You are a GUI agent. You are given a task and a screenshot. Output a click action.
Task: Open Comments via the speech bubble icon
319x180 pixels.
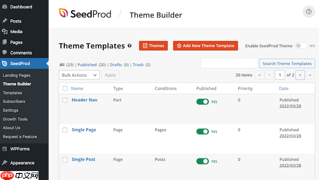pos(5,52)
